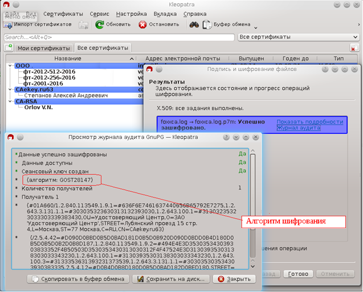Click the Сохранить на диск button

[171, 279]
